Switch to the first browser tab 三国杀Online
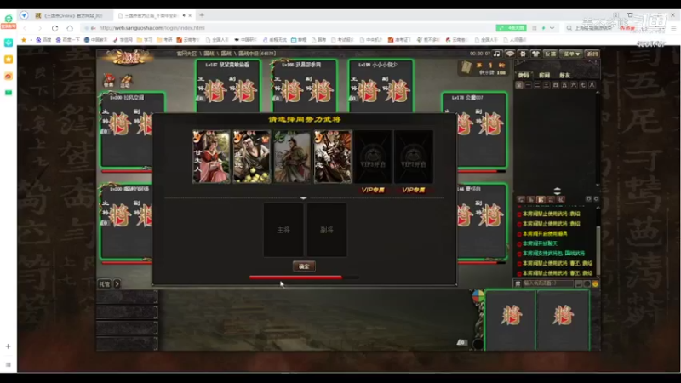This screenshot has height=383, width=681. coord(69,15)
